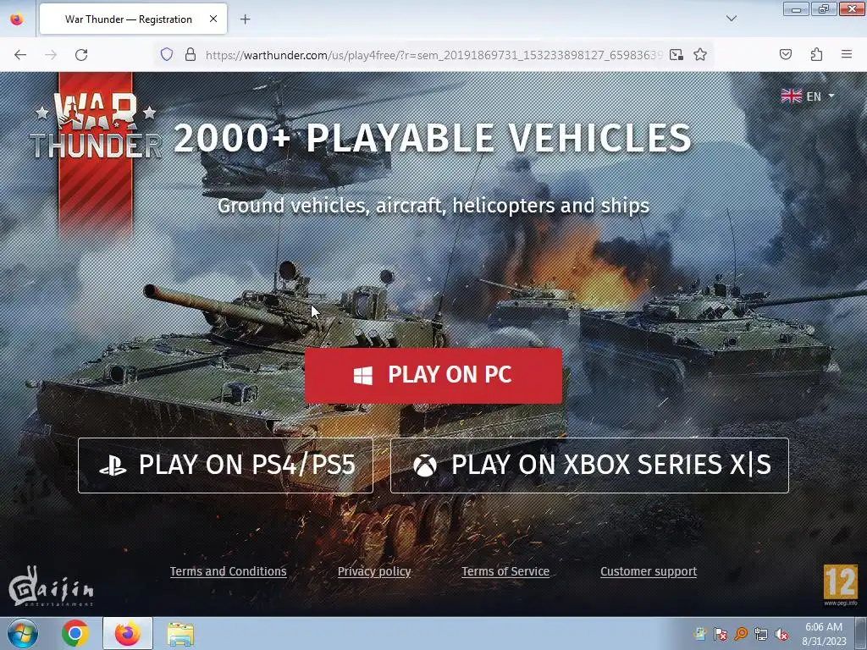Screen dimensions: 867x650
Task: Open tracking protection shield info
Action: point(167,54)
